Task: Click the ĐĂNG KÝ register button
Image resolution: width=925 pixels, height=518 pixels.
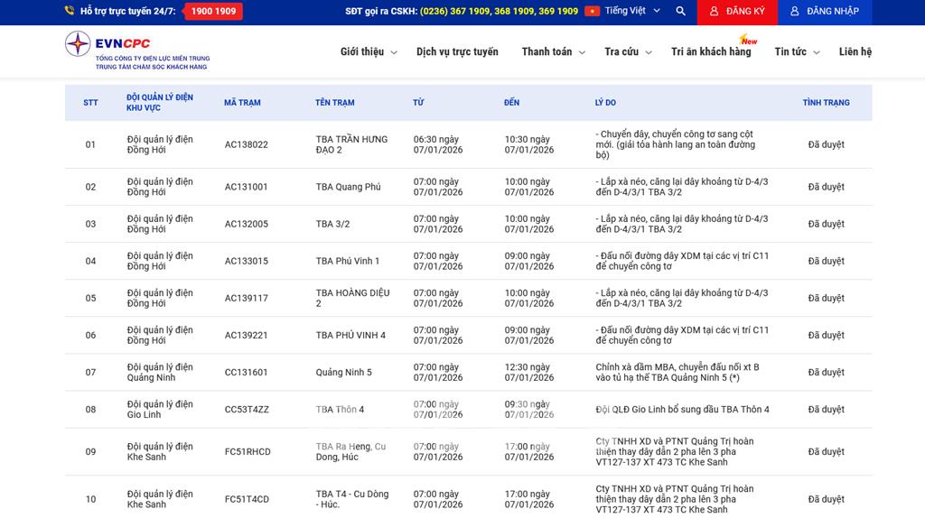Action: click(x=736, y=12)
